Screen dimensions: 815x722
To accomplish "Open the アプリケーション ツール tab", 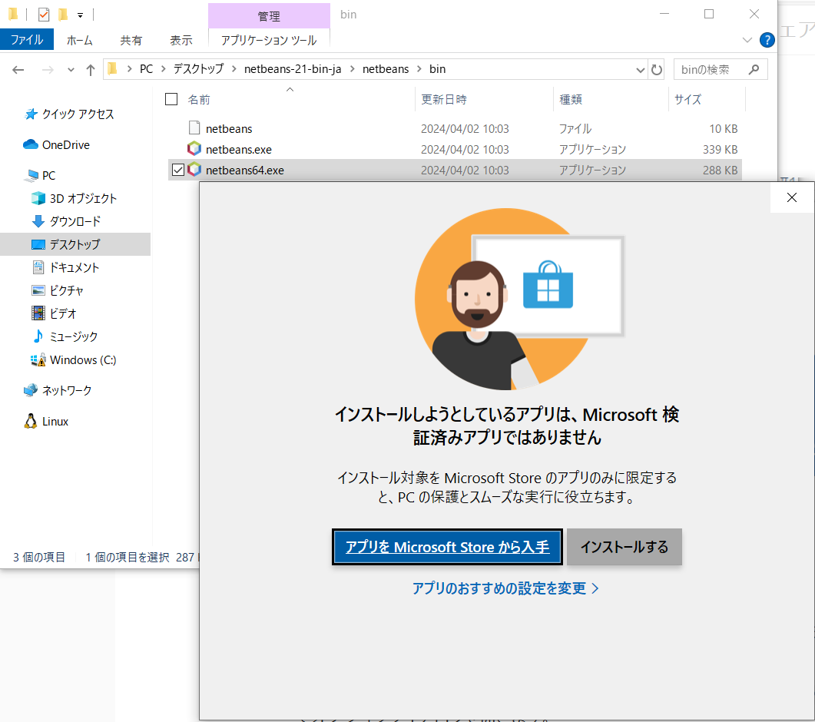I will coord(269,40).
